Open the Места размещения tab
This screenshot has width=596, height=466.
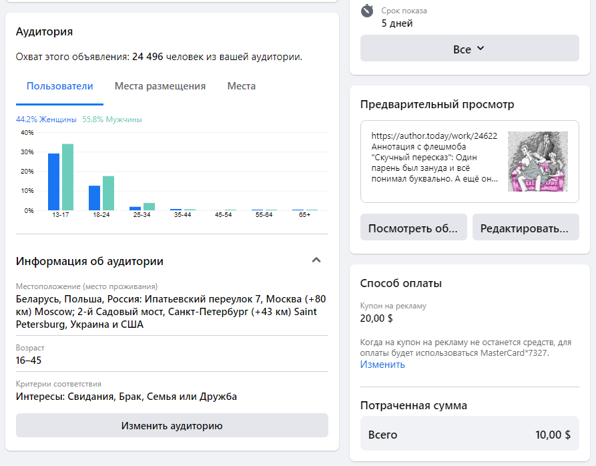click(160, 86)
